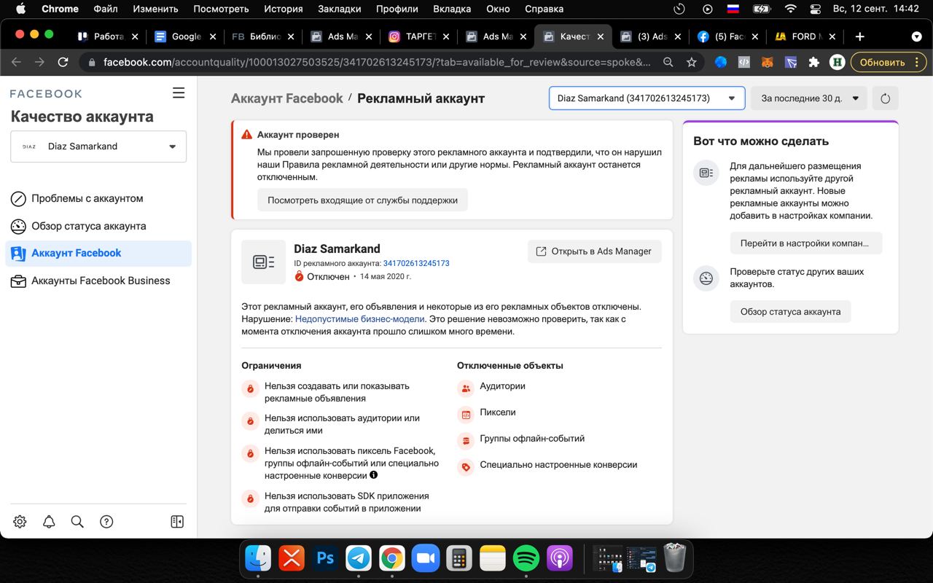The width and height of the screenshot is (933, 583).
Task: Open macOS Control Center toggles icon
Action: point(816,9)
